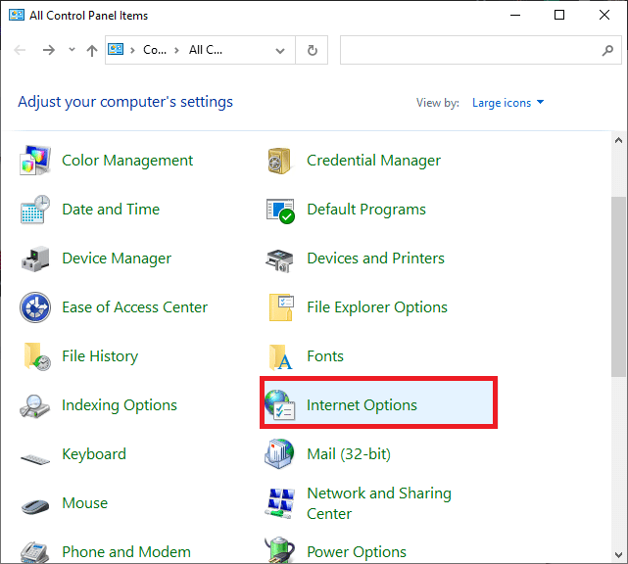628x564 pixels.
Task: Click the vertical scrollbar thumb
Action: click(618, 284)
